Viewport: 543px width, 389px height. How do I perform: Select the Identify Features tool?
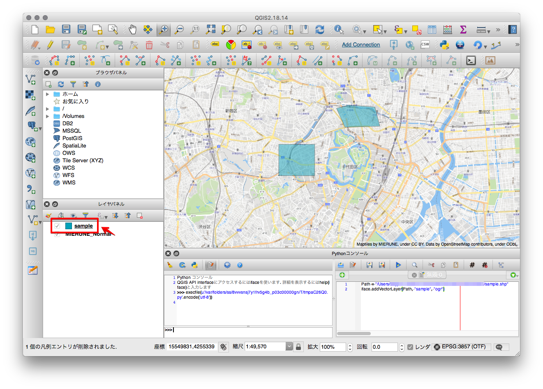point(339,29)
